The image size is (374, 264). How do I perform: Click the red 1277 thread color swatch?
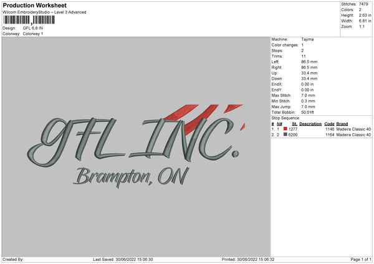pos(285,129)
